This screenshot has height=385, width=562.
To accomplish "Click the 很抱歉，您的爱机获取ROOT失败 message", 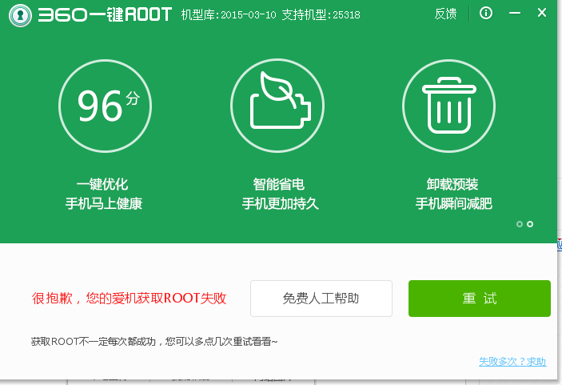I will click(129, 299).
